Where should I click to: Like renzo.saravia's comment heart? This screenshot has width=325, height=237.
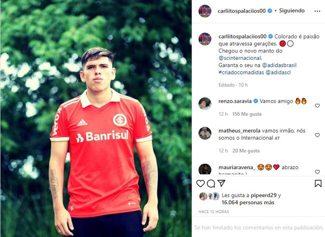point(317,106)
